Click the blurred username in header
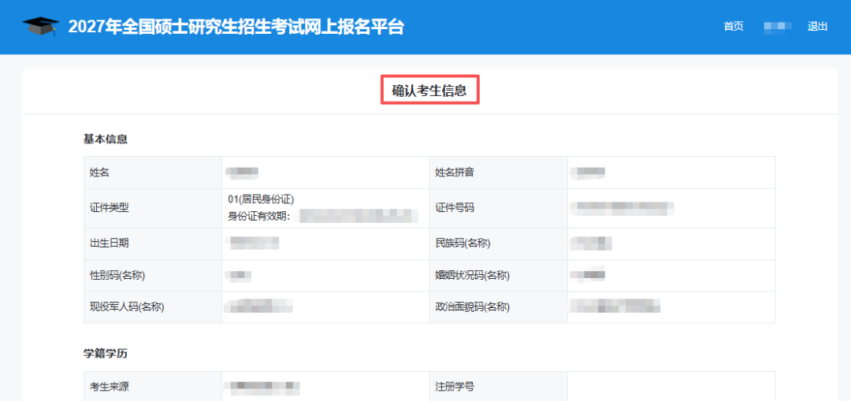Image resolution: width=851 pixels, height=401 pixels. tap(777, 27)
